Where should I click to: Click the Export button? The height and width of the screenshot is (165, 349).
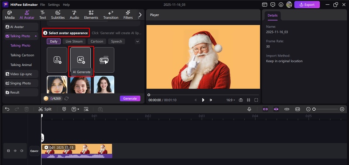click(307, 5)
